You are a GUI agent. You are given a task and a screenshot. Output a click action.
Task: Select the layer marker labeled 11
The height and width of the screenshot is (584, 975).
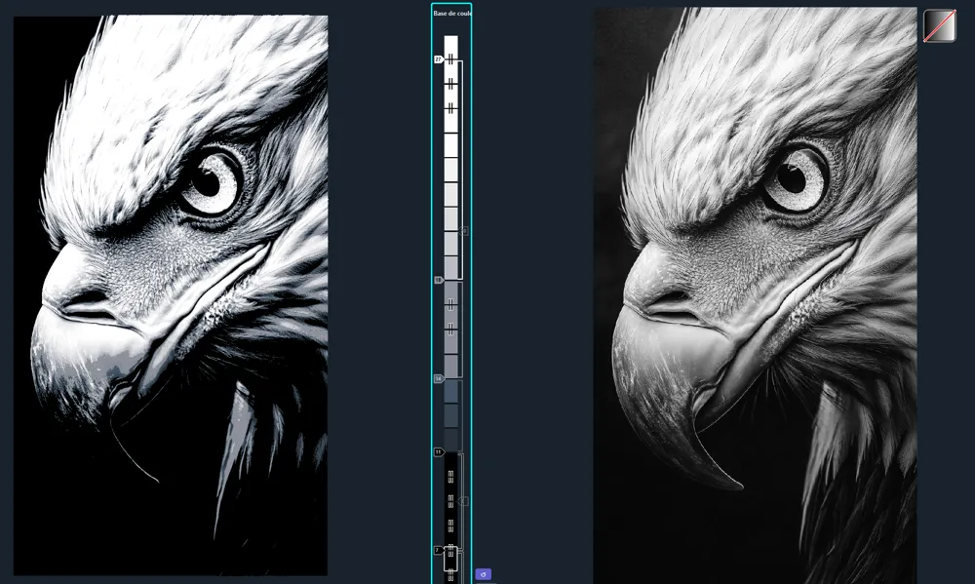tap(439, 452)
